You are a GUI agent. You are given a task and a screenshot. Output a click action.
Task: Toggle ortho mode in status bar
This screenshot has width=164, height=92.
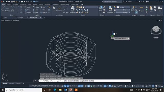coord(68,86)
